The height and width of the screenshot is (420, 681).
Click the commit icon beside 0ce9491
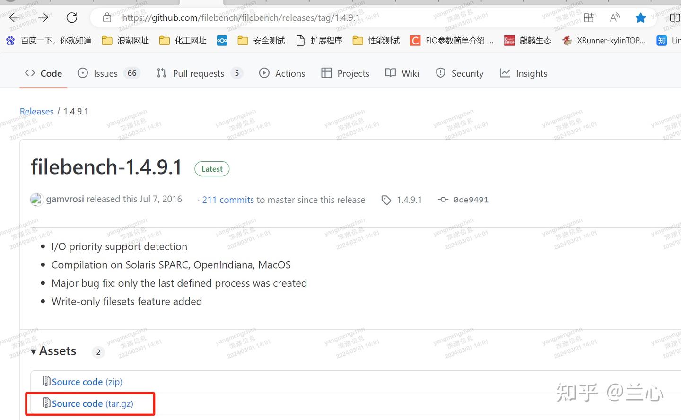(443, 199)
